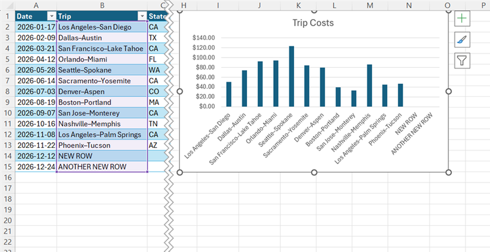This screenshot has width=490, height=252.
Task: Click the Dallas–Austin trip cell
Action: [102, 38]
